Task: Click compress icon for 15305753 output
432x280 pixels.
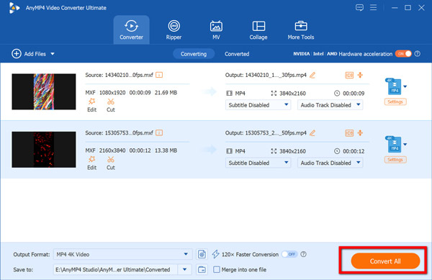Action: [360, 132]
